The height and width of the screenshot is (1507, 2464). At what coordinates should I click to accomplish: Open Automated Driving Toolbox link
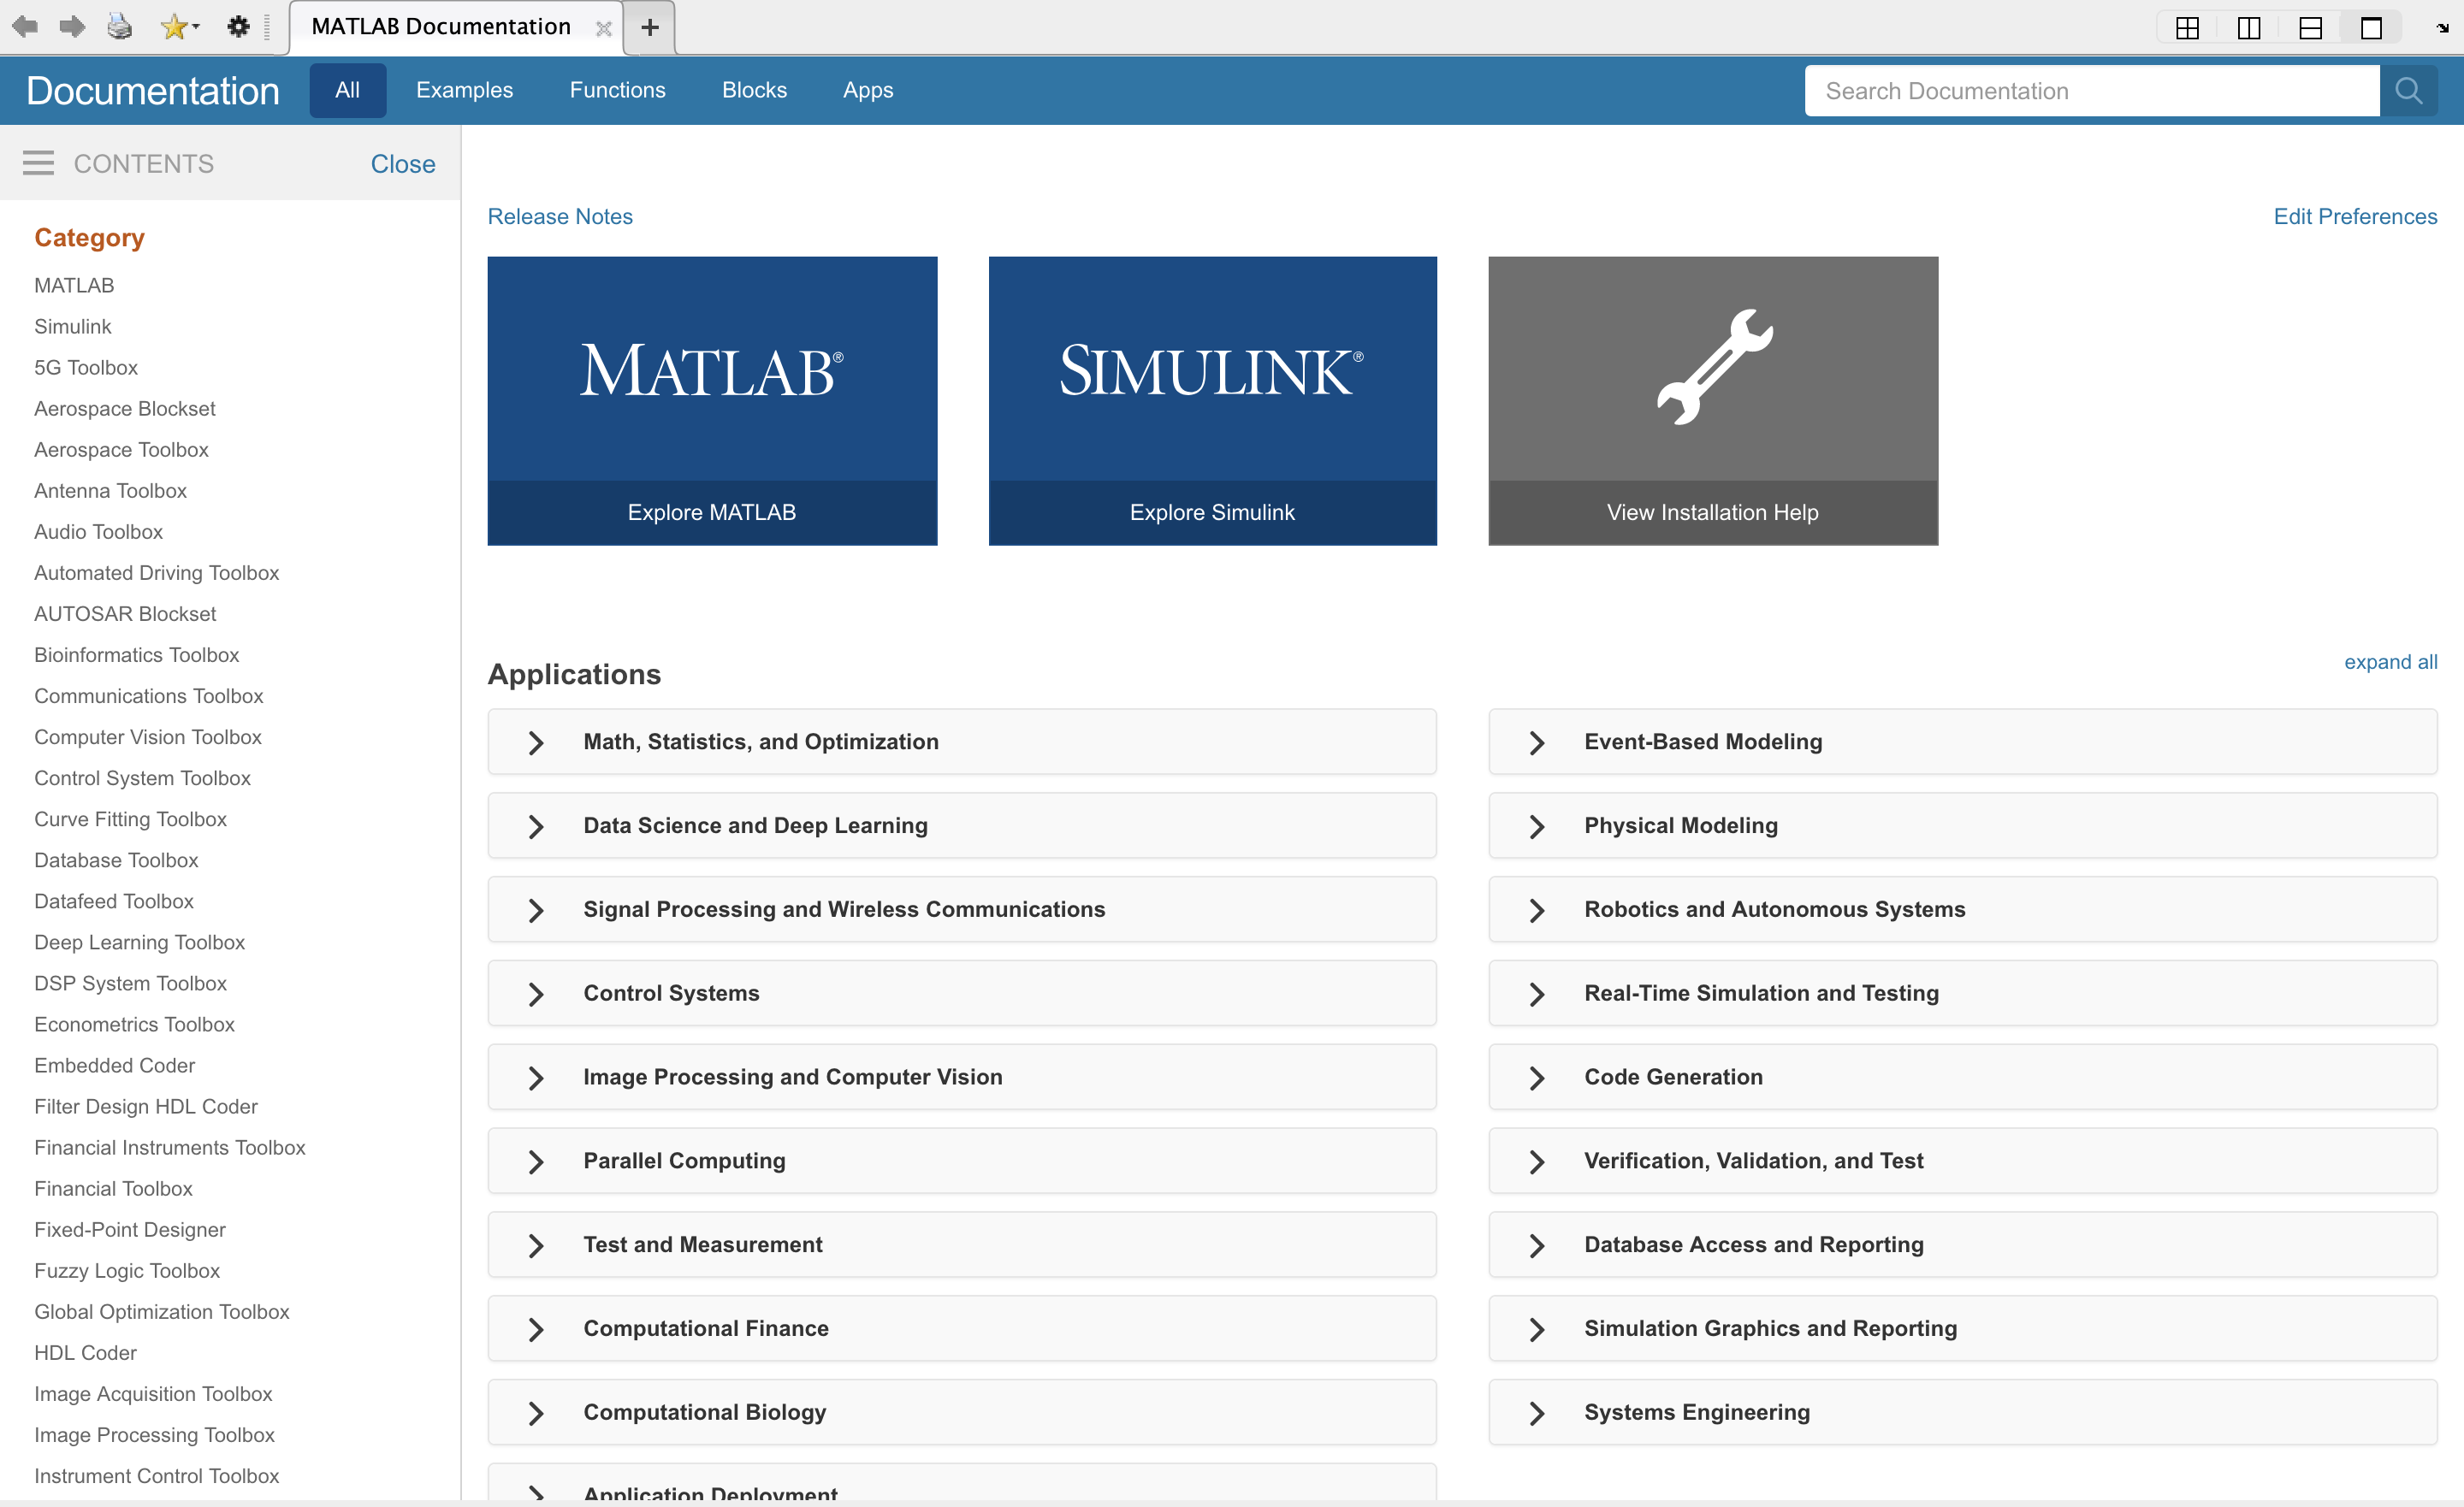coord(157,573)
